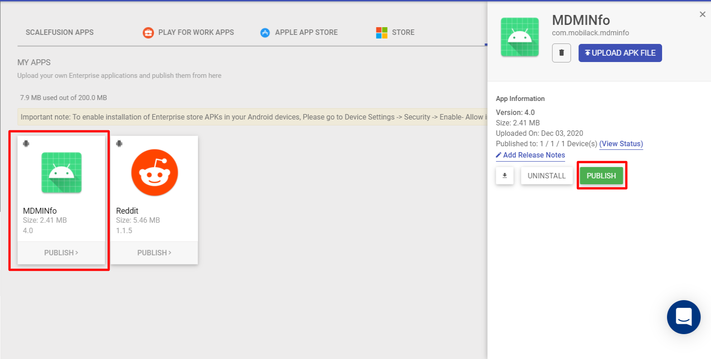Click the MY APPS heading

34,62
